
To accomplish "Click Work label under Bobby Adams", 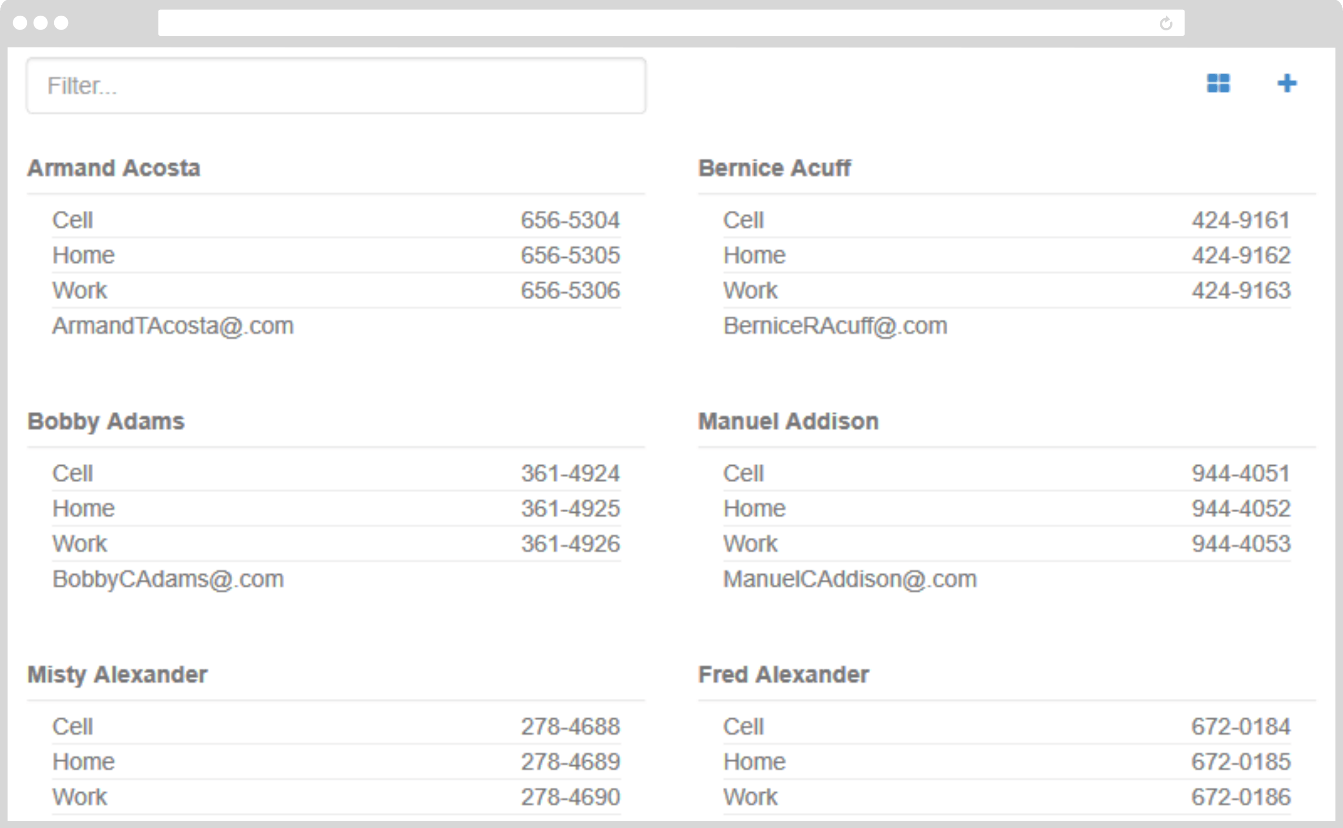I will (79, 543).
